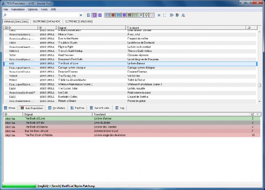
Task: Click lower table Original column header
Action: pos(57,114)
